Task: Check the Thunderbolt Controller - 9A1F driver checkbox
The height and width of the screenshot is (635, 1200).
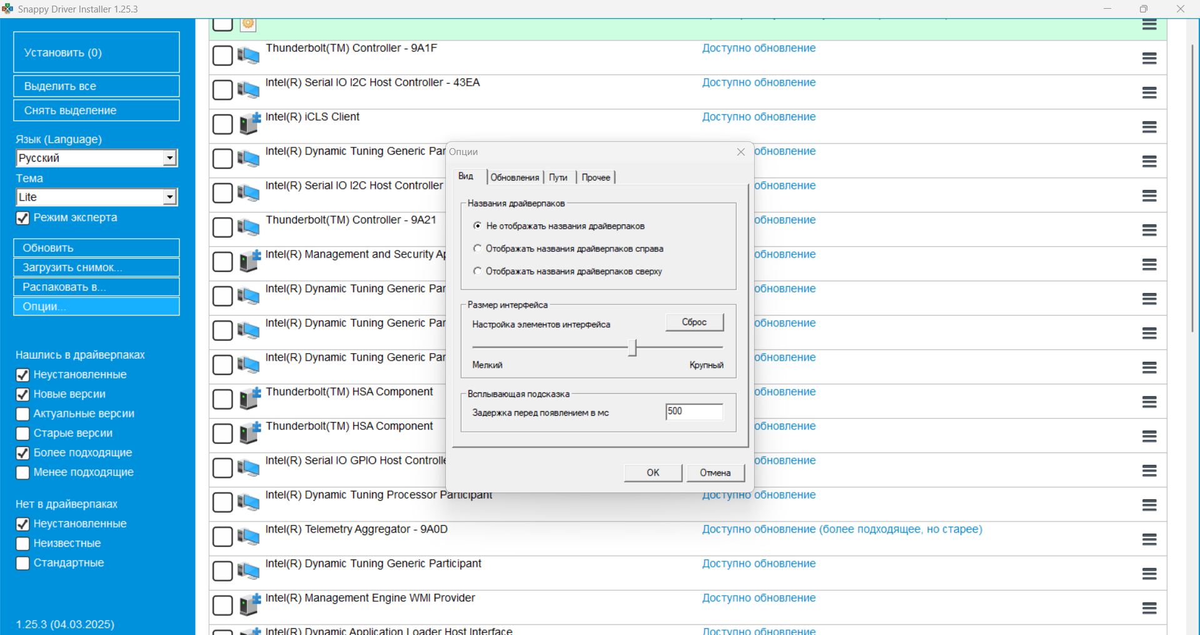Action: tap(223, 56)
